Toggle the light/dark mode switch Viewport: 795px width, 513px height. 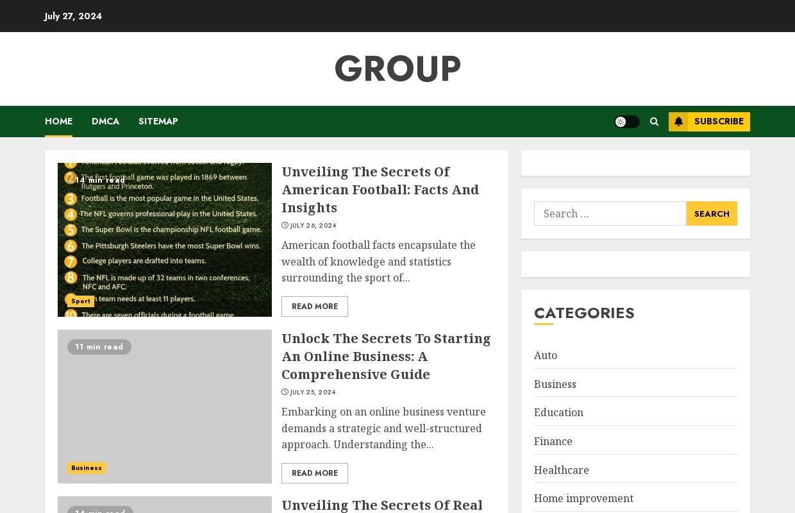(x=627, y=122)
